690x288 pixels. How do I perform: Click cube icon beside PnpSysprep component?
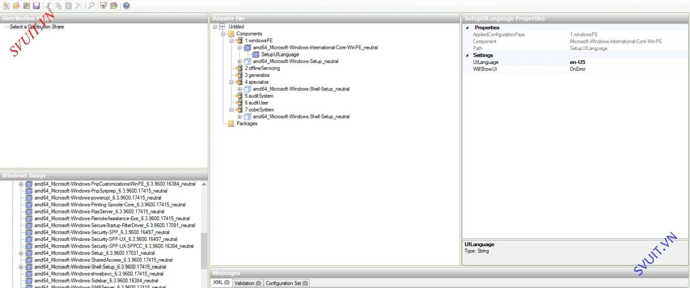tap(29, 191)
